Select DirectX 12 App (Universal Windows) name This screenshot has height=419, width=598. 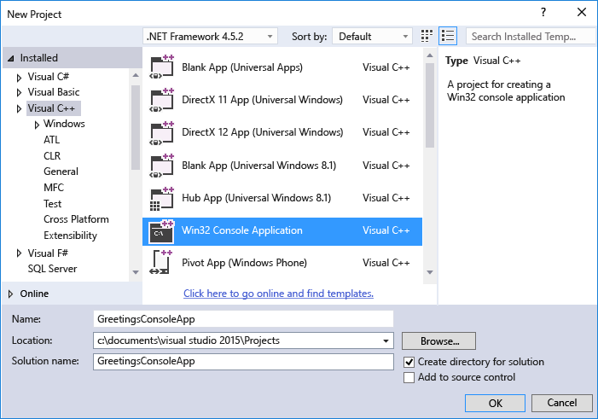point(263,132)
